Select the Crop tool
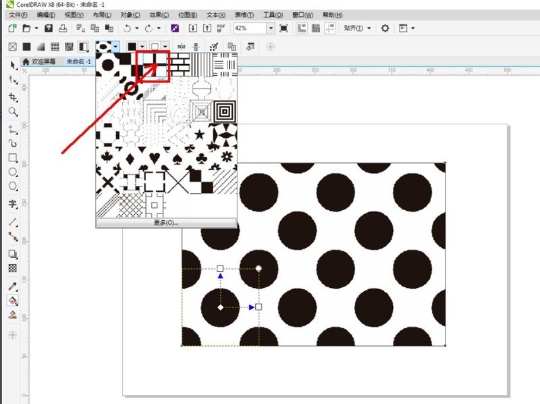540x404 pixels. coord(13,97)
